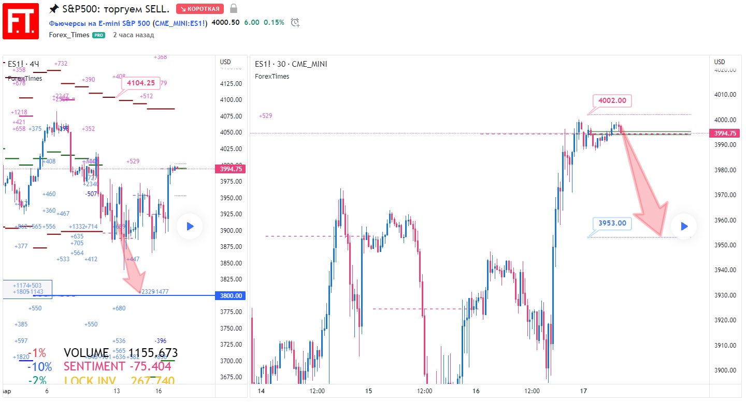The width and height of the screenshot is (746, 402).
Task: Click the grey lock icon
Action: (234, 8)
